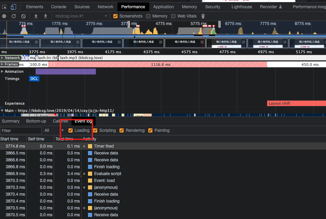Activate the inspect element picker icon
Viewport: 326px width, 219px height.
pos(4,7)
